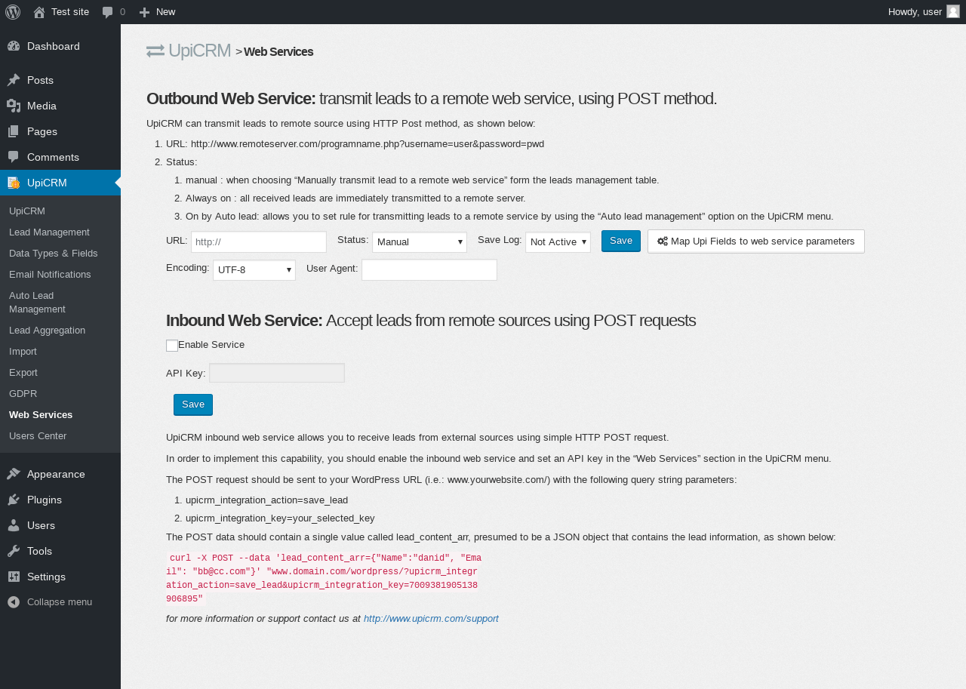Open the upicrm.com support link
The width and height of the screenshot is (966, 689).
[x=431, y=619]
